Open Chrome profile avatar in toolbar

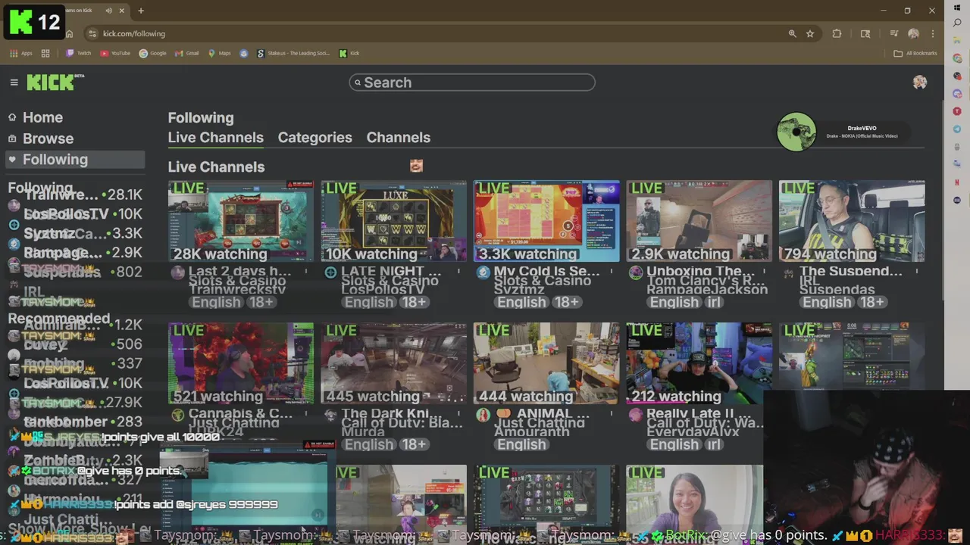click(913, 33)
